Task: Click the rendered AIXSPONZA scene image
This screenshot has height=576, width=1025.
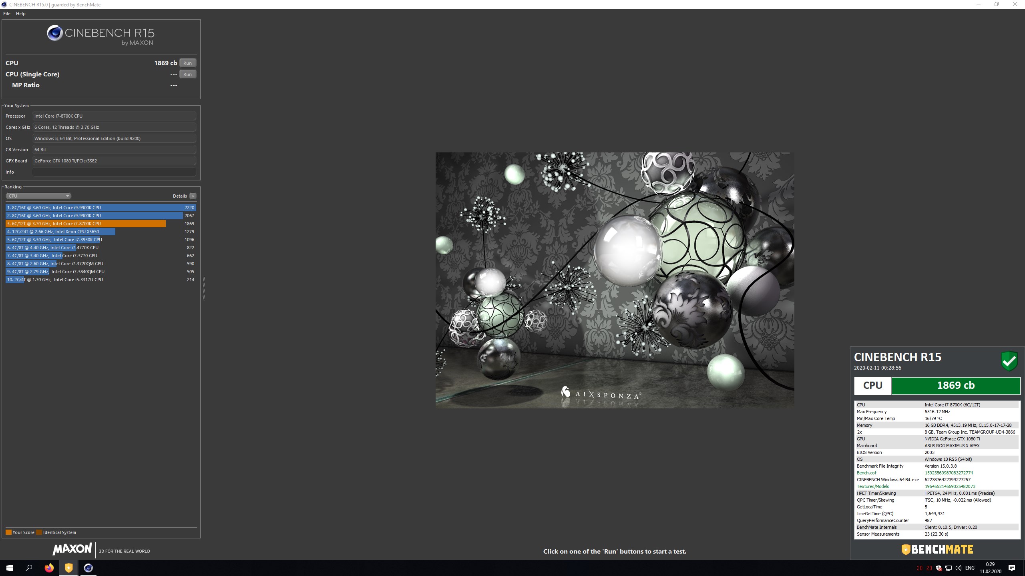Action: 615,280
